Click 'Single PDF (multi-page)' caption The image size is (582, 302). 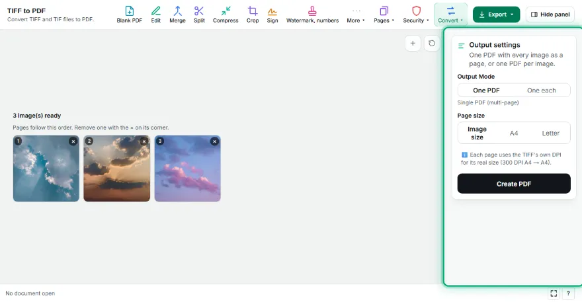(x=488, y=102)
